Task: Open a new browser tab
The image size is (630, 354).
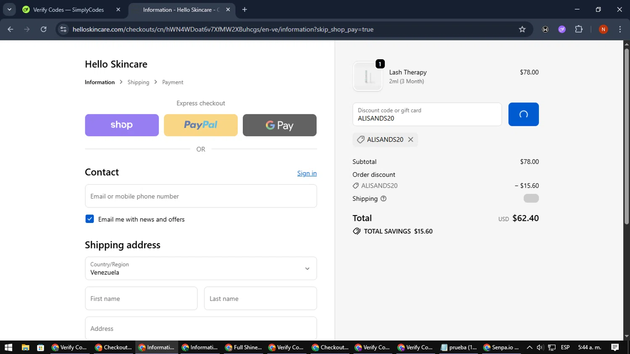Action: point(244,10)
